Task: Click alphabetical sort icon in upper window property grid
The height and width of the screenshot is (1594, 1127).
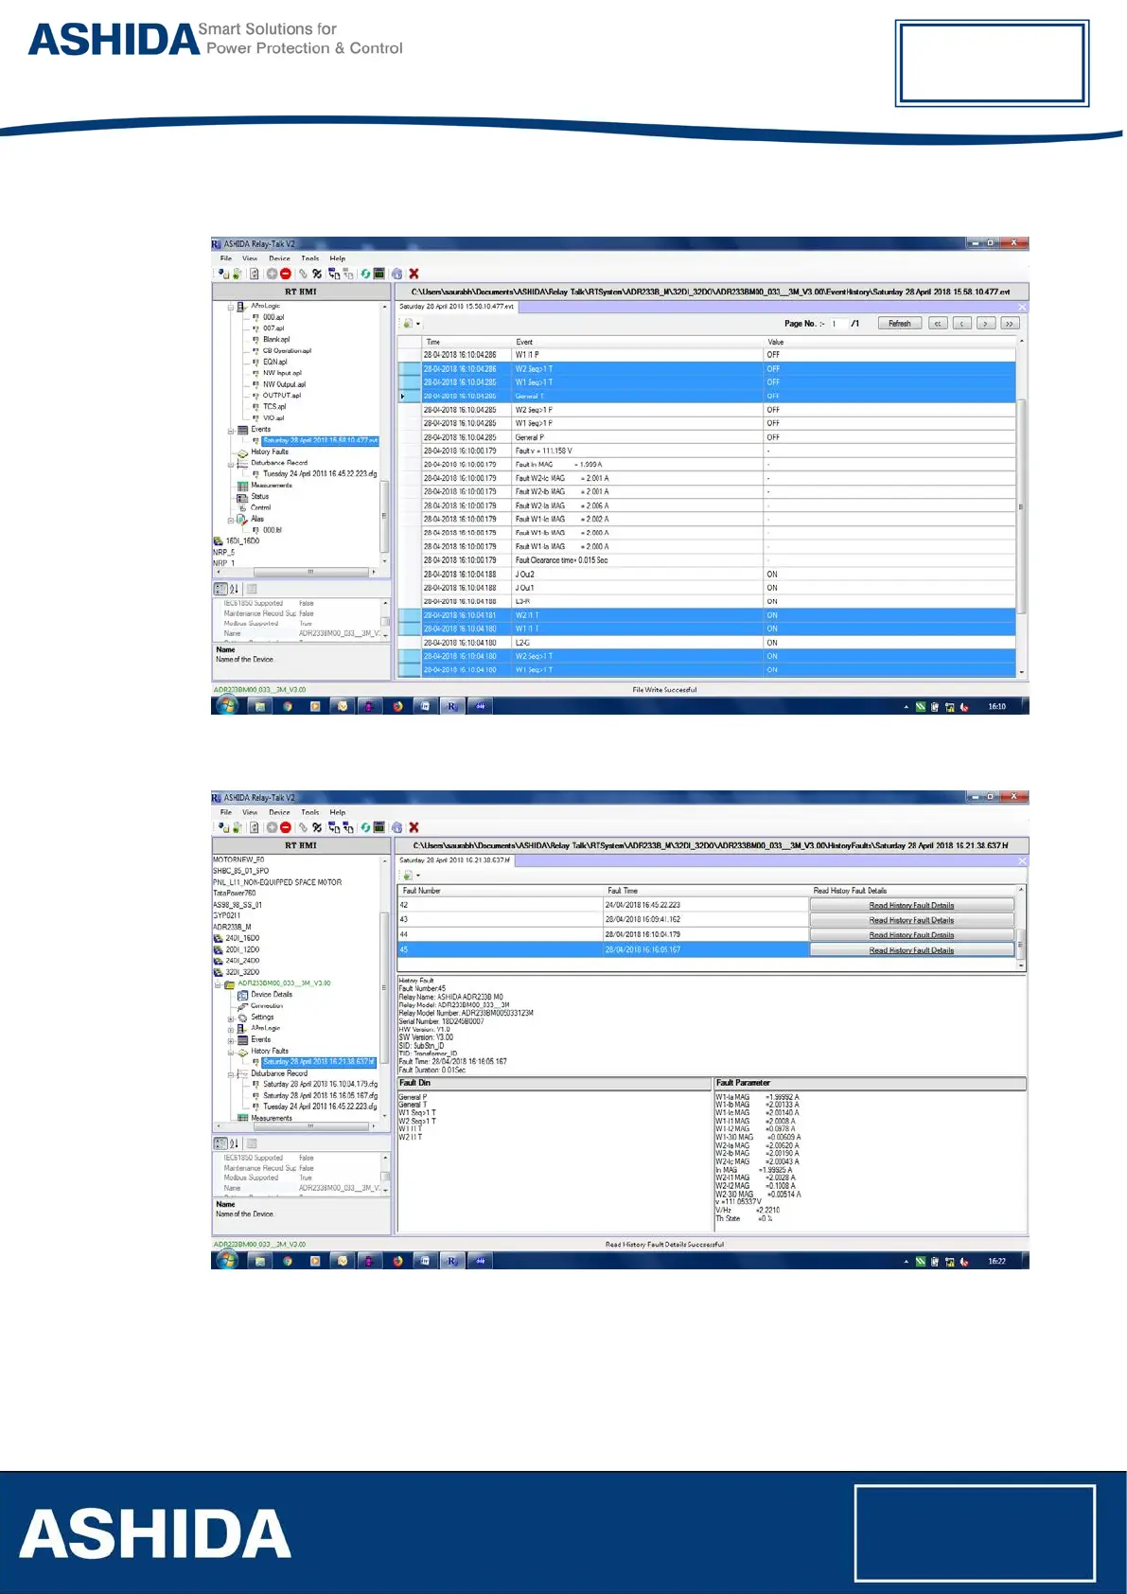Action: [234, 589]
